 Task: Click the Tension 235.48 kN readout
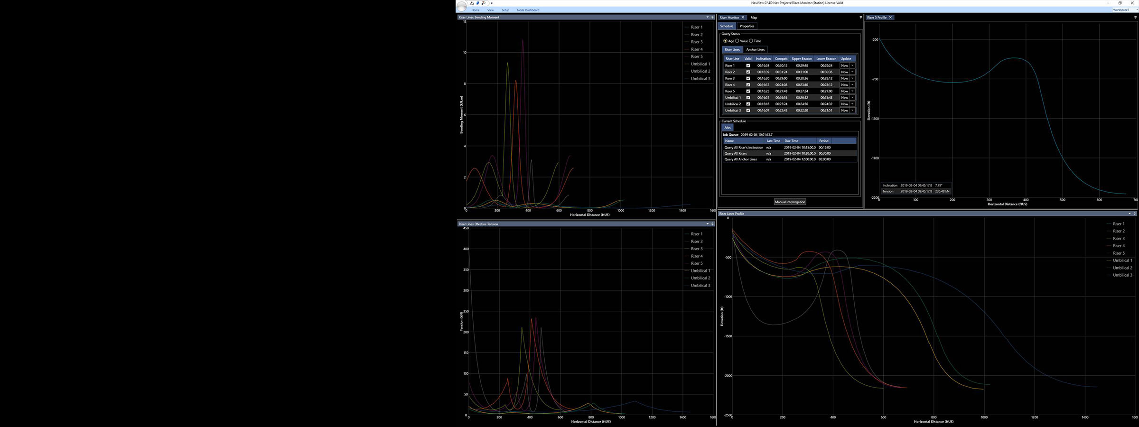click(x=915, y=191)
